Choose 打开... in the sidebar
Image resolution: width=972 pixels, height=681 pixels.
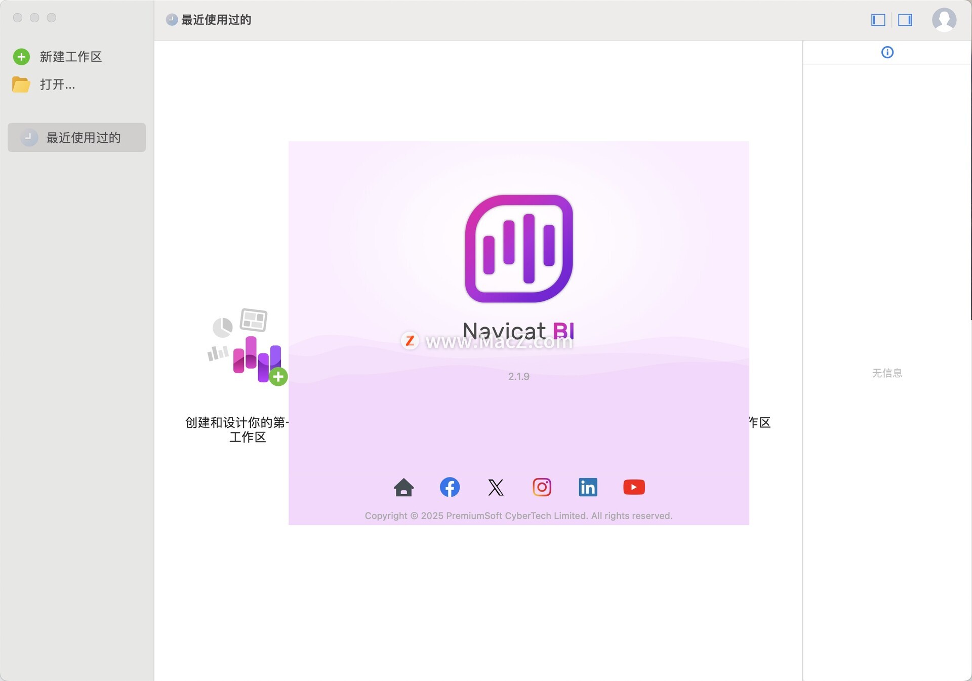[58, 84]
